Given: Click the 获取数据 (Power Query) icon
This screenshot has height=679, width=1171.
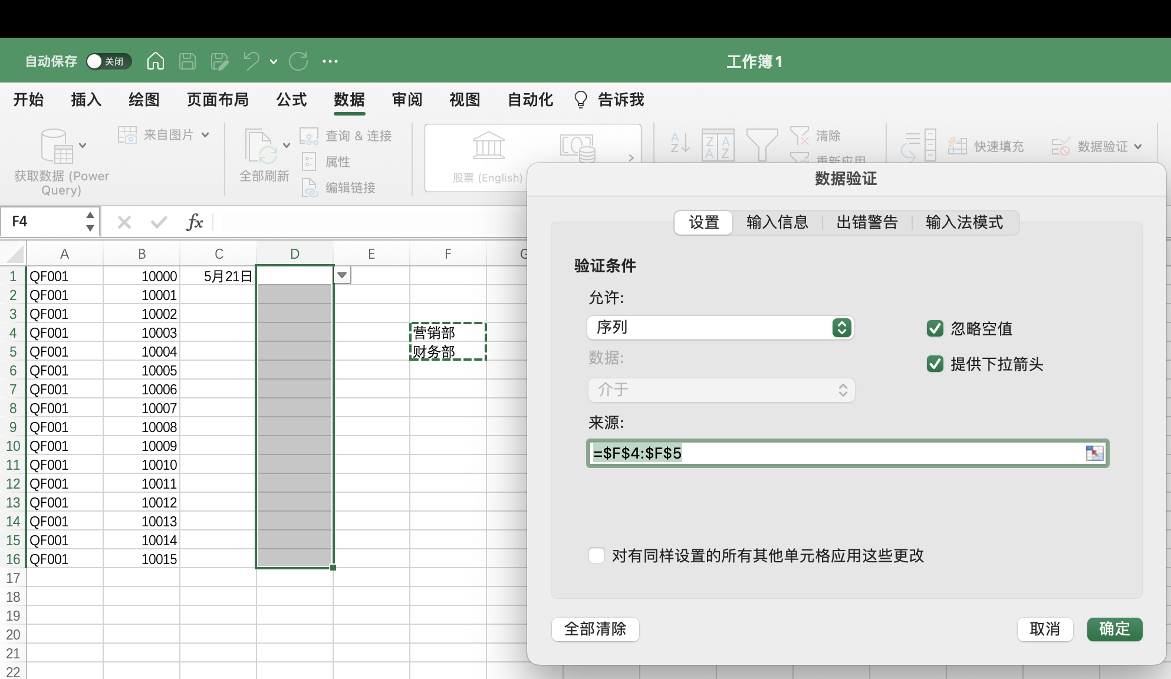Looking at the screenshot, I should (56, 146).
